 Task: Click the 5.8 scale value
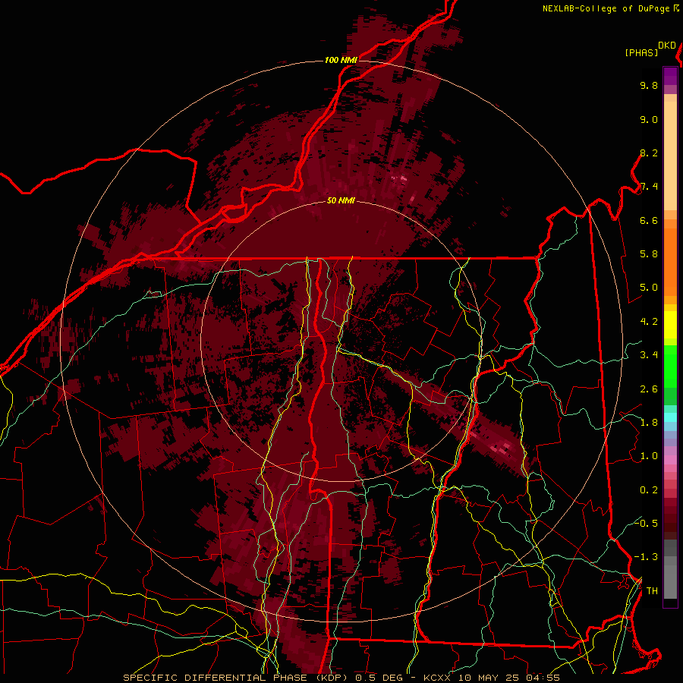coord(649,254)
